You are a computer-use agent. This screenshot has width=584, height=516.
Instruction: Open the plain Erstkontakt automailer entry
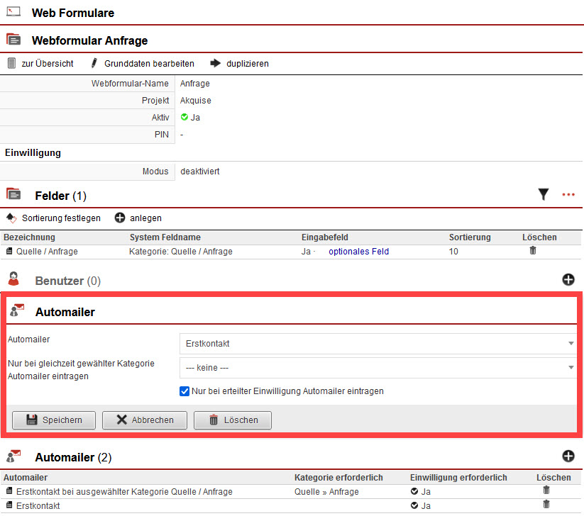(38, 506)
